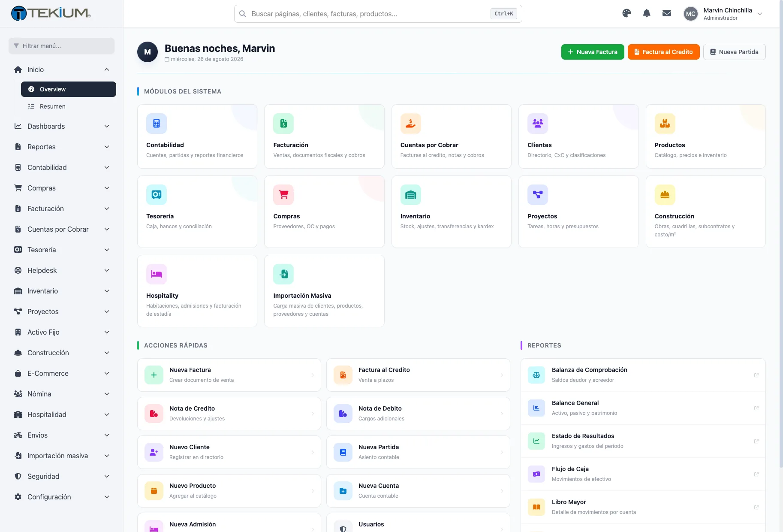783x532 pixels.
Task: Open the Seguridad menu item
Action: tap(62, 476)
